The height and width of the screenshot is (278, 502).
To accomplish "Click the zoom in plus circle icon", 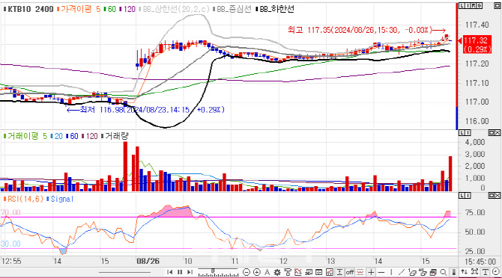I will (257, 272).
